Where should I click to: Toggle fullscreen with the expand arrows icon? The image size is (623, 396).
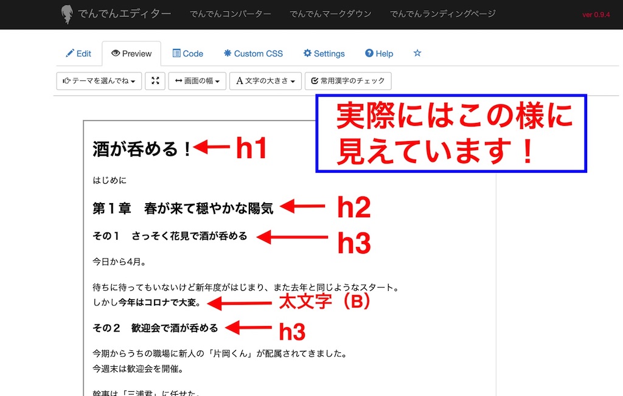155,81
